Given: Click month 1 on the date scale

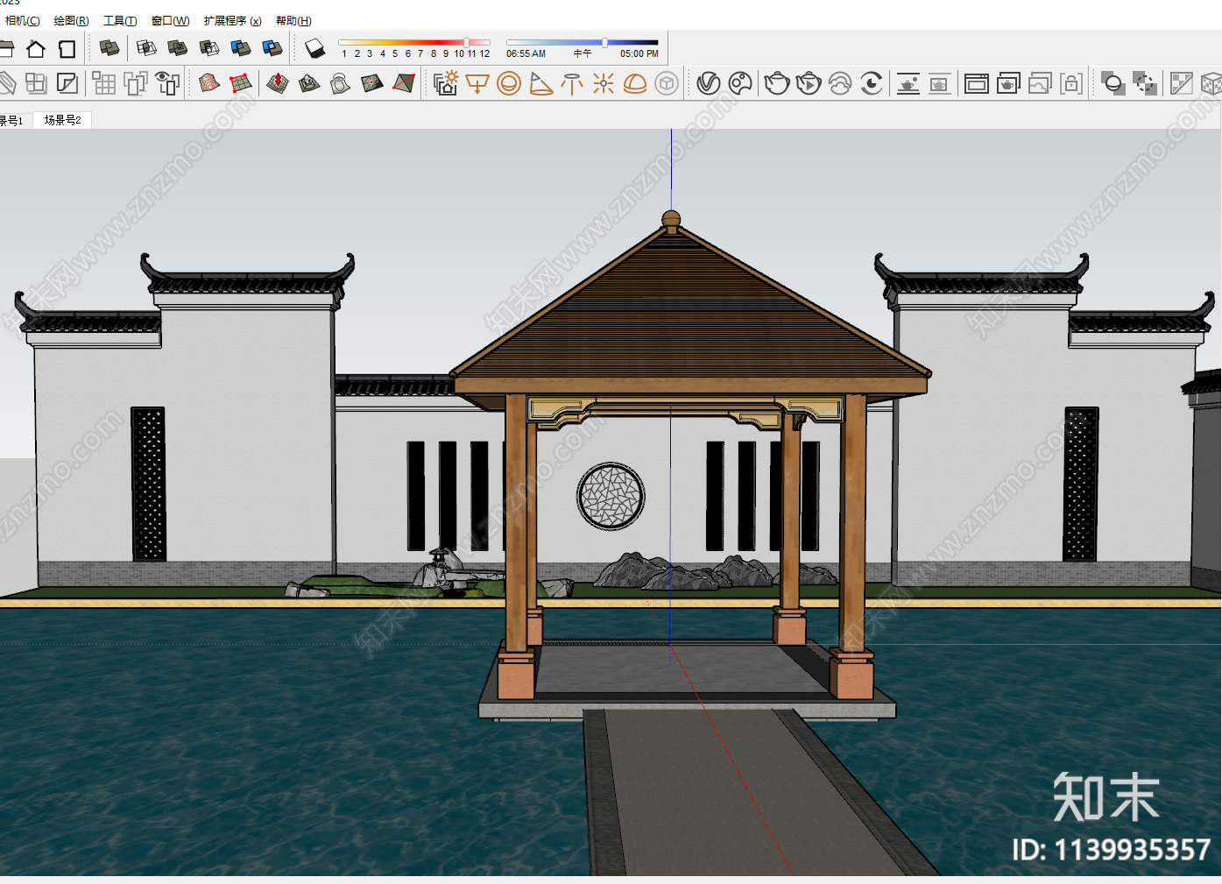Looking at the screenshot, I should (x=344, y=54).
